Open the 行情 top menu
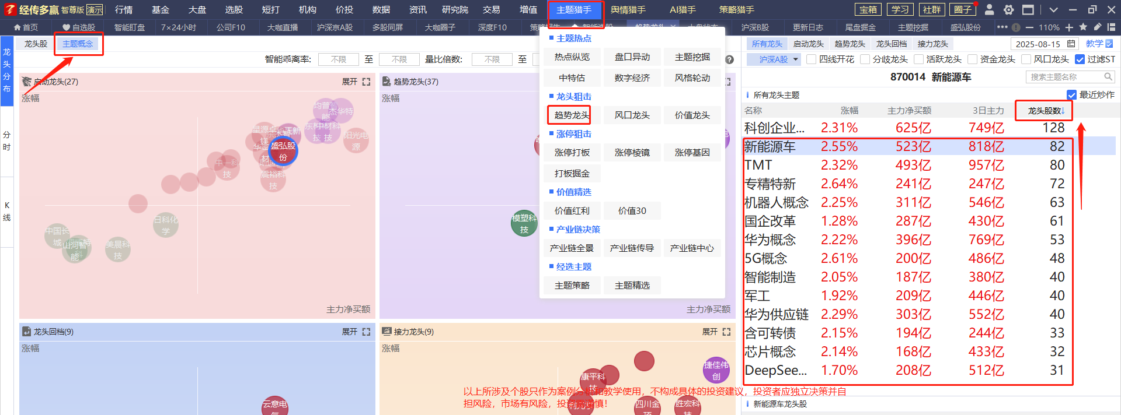The image size is (1121, 415). point(124,10)
